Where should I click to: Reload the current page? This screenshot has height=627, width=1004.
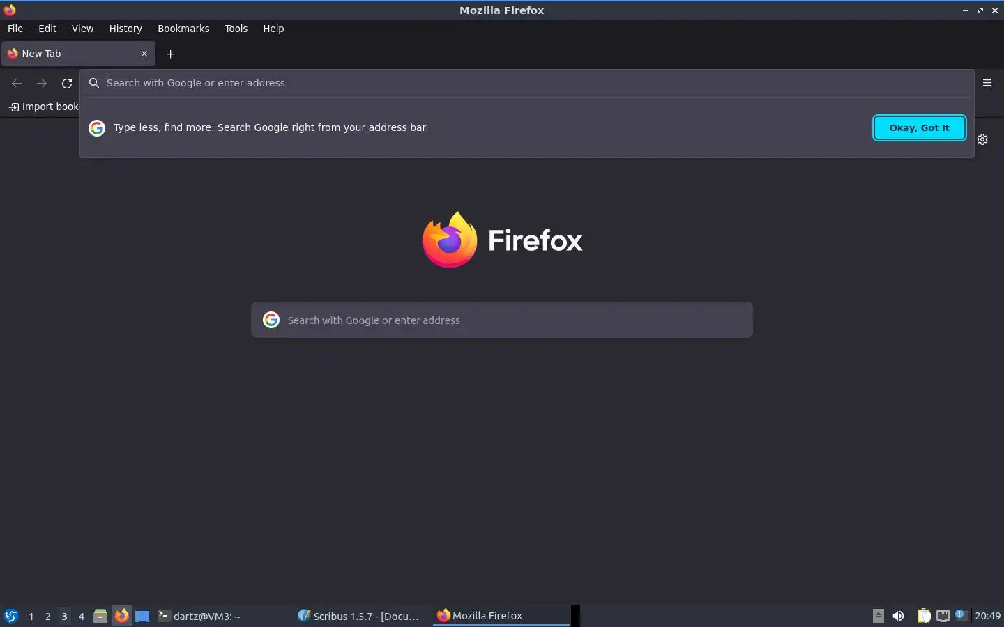[67, 83]
